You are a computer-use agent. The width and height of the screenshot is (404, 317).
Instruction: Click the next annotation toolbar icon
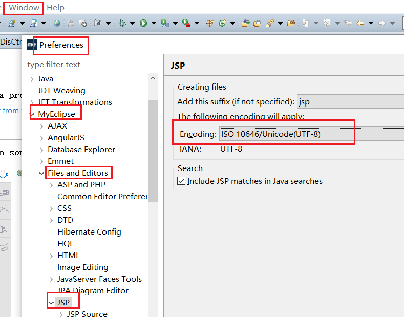pos(306,24)
